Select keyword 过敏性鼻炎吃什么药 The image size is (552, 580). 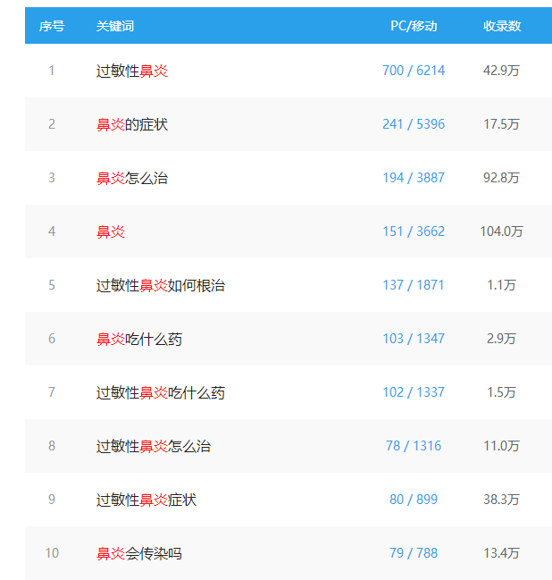click(161, 392)
